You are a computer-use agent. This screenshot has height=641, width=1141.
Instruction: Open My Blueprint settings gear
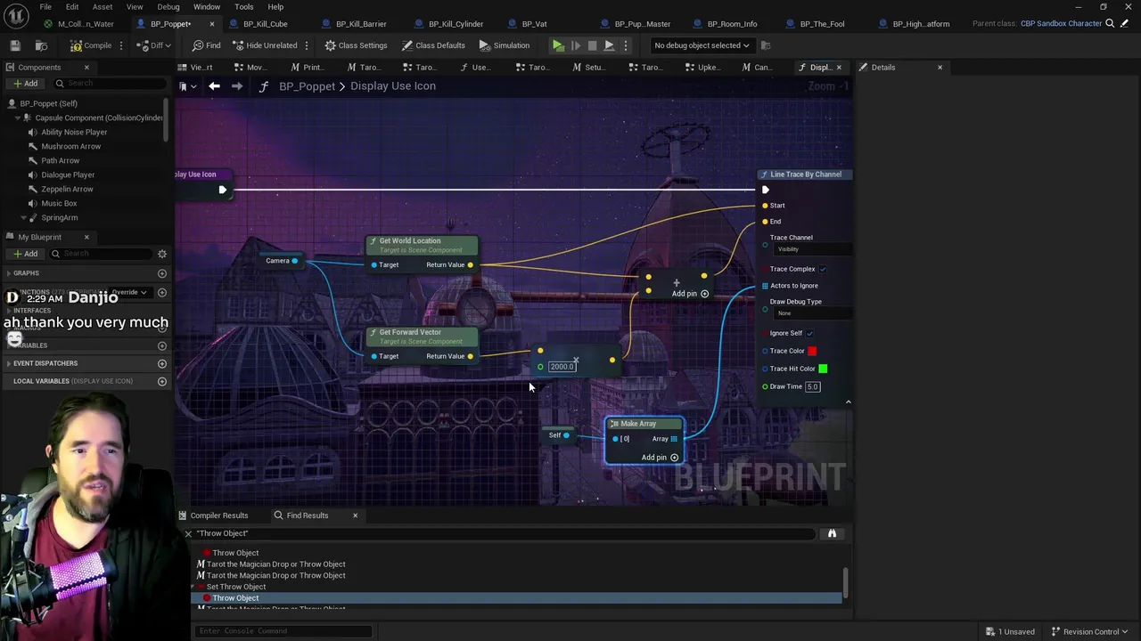162,254
